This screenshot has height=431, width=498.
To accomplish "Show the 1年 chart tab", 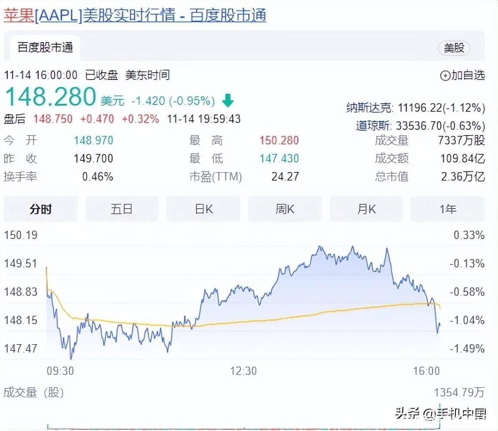I will pyautogui.click(x=448, y=209).
